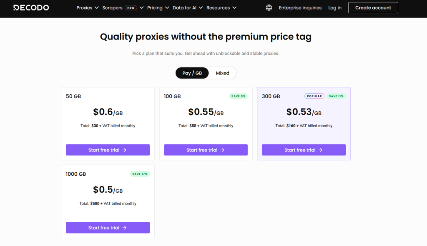Image resolution: width=427 pixels, height=246 pixels.
Task: Select the Pay / GB billing option
Action: pos(192,73)
